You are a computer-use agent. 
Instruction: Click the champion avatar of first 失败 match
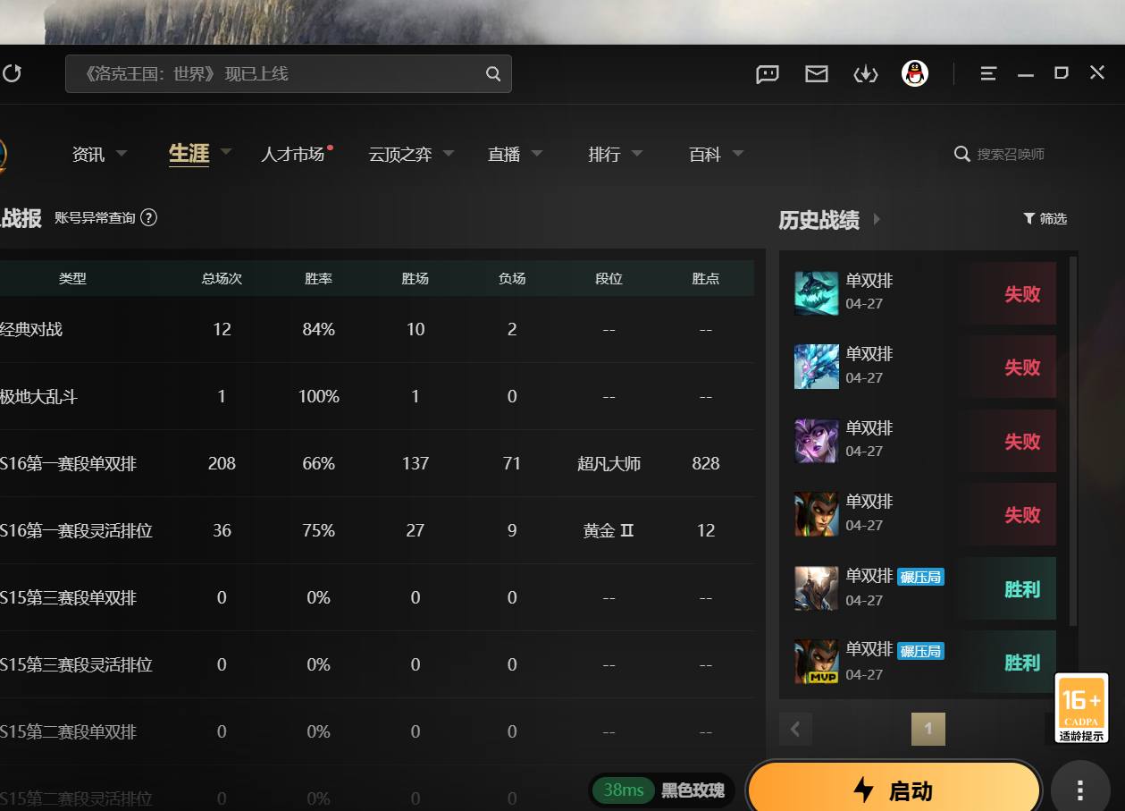click(x=817, y=293)
